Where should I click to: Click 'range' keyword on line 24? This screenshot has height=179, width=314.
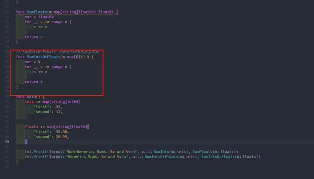point(57,67)
